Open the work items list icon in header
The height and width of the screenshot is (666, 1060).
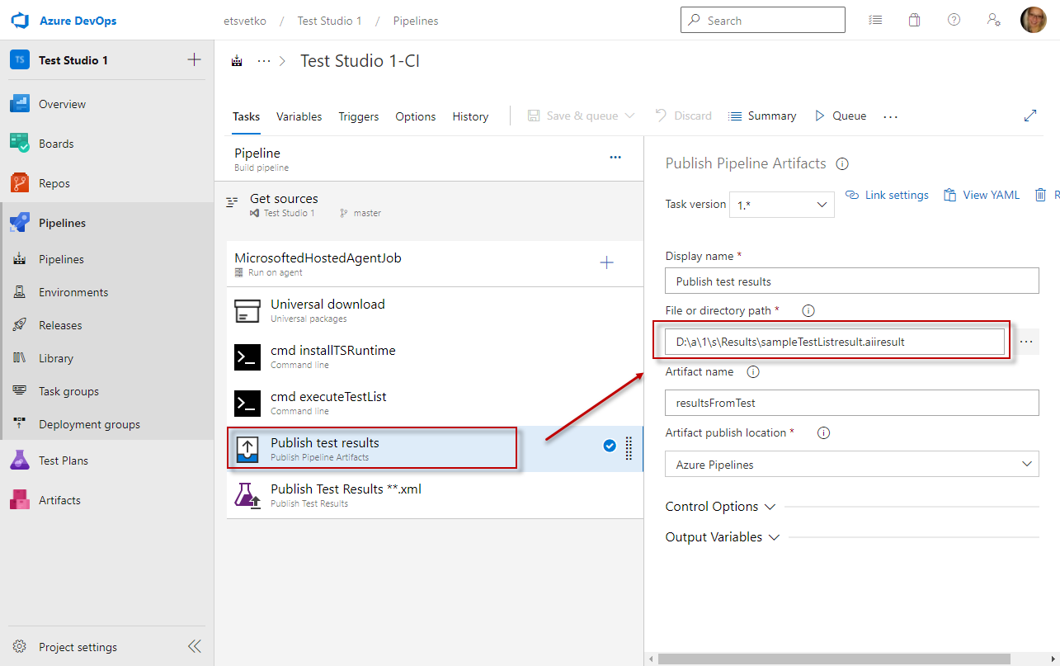coord(875,20)
